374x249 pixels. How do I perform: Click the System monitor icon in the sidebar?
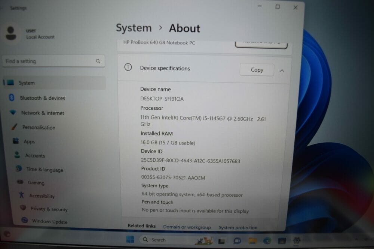(10, 83)
